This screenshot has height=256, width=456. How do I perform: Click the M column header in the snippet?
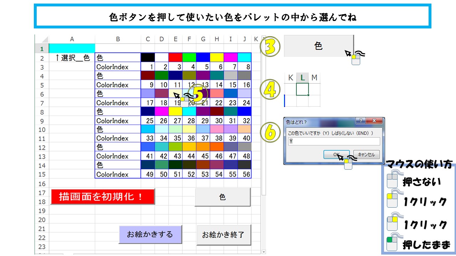point(314,78)
